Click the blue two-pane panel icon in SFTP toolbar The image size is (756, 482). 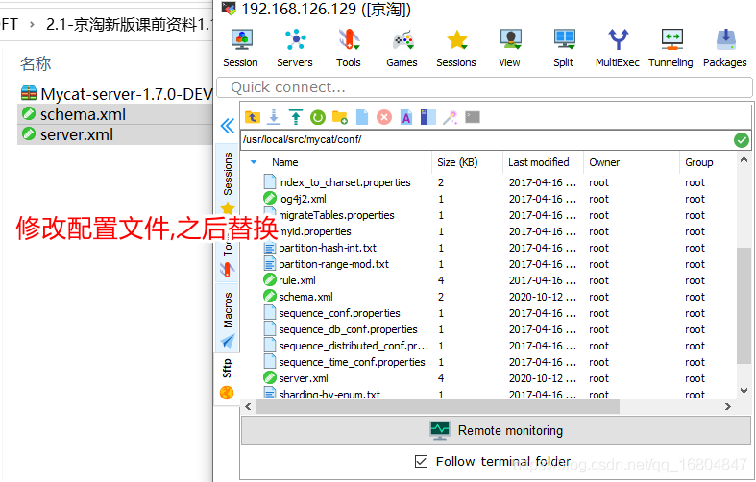tap(428, 117)
